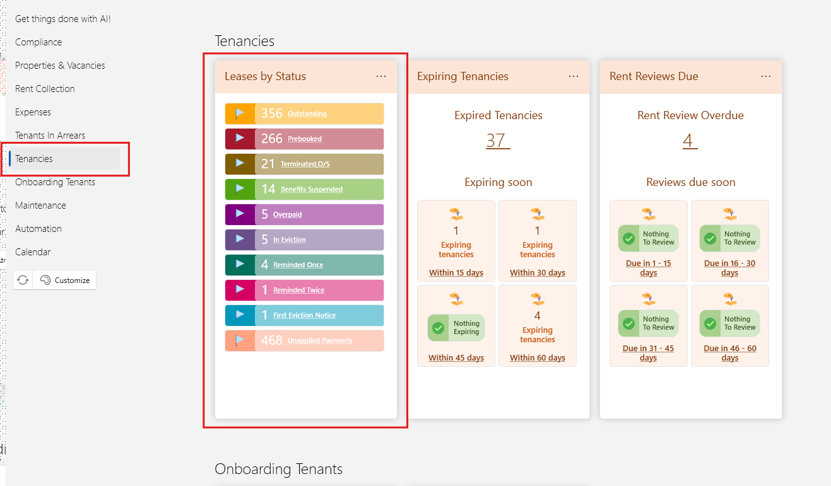Screen dimensions: 831x486
Task: Click the refresh icon beside Customize
Action: tap(23, 281)
